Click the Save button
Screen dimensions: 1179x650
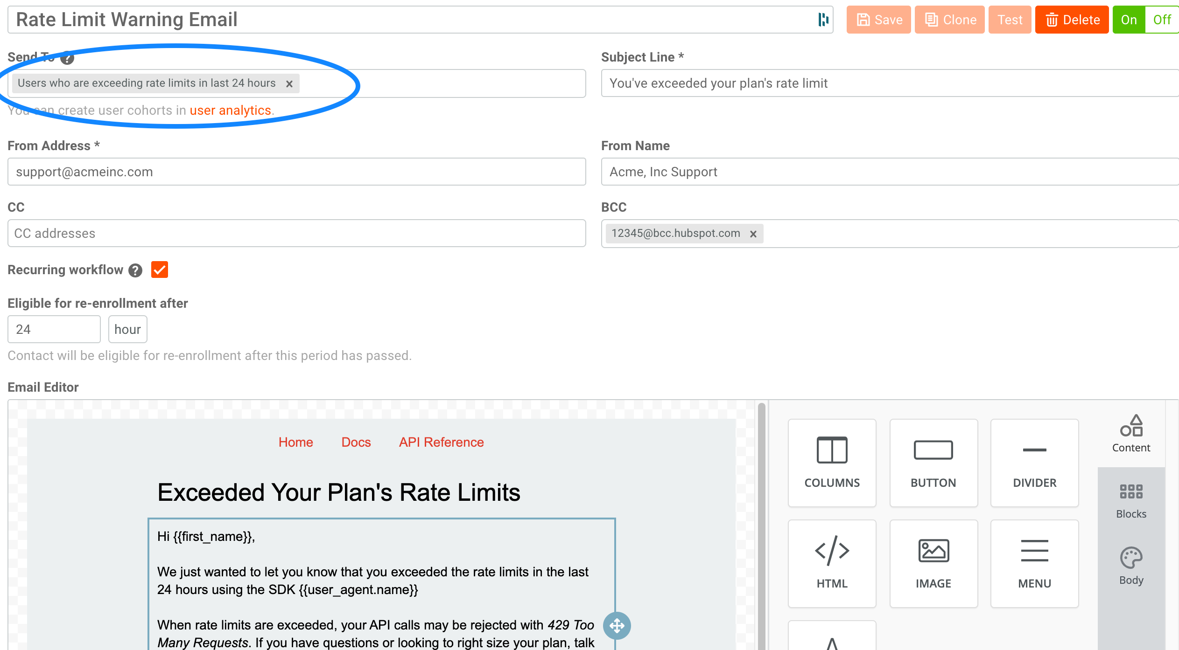(878, 20)
